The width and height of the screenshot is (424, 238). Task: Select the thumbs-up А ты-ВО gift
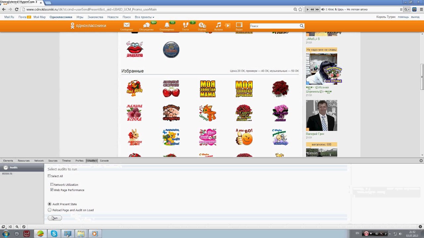(244, 137)
